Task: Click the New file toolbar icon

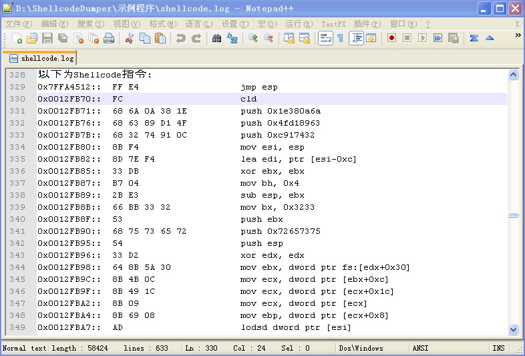Action: pos(17,38)
